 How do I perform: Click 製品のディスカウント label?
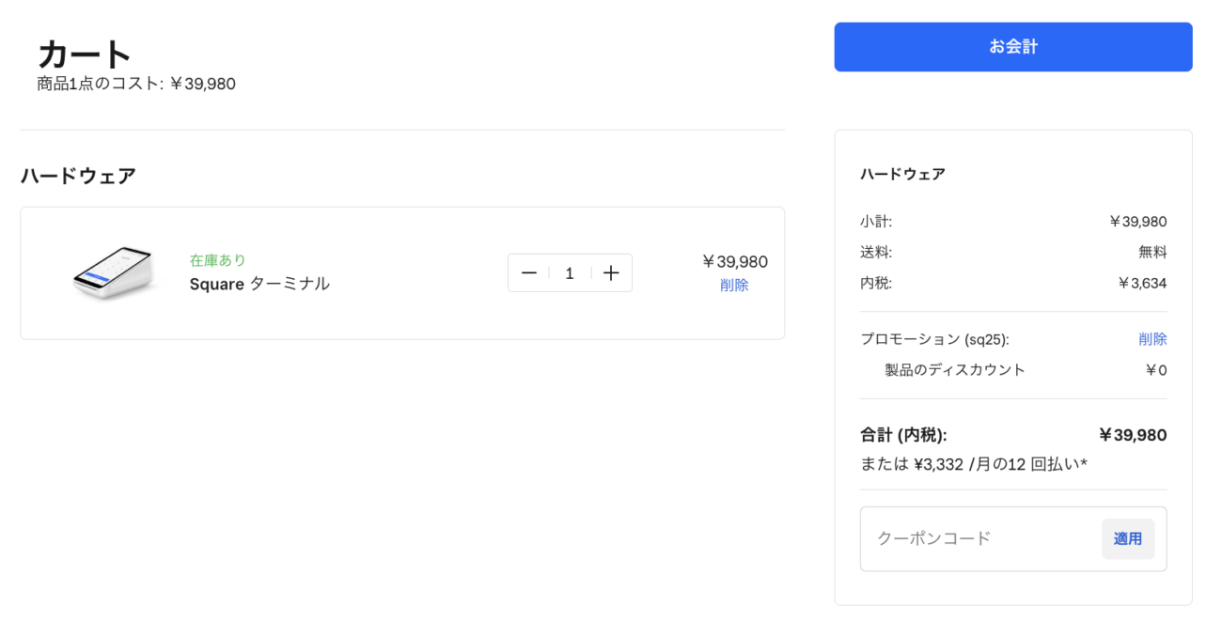(x=955, y=370)
